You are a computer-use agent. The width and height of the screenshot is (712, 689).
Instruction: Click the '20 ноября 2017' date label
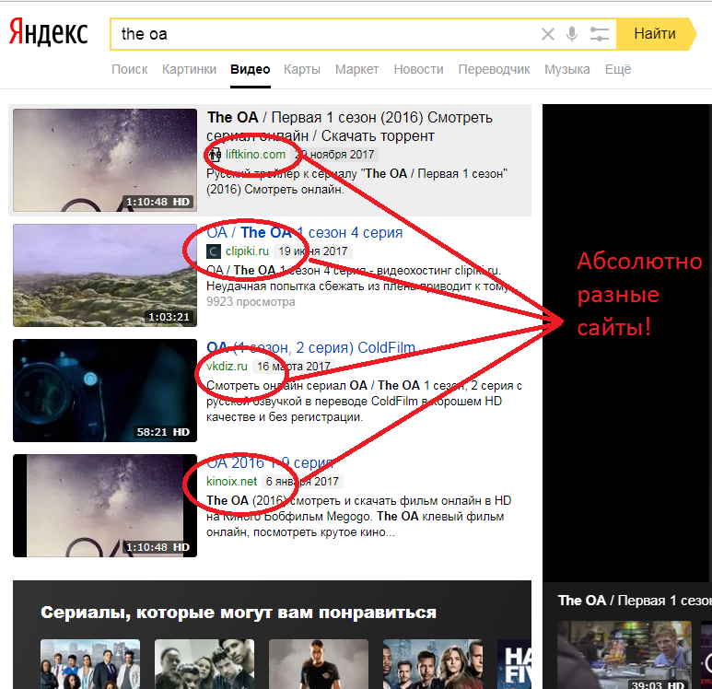334,155
